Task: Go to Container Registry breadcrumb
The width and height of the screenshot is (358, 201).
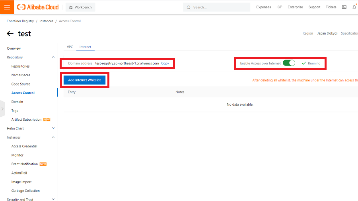Action: tap(20, 21)
